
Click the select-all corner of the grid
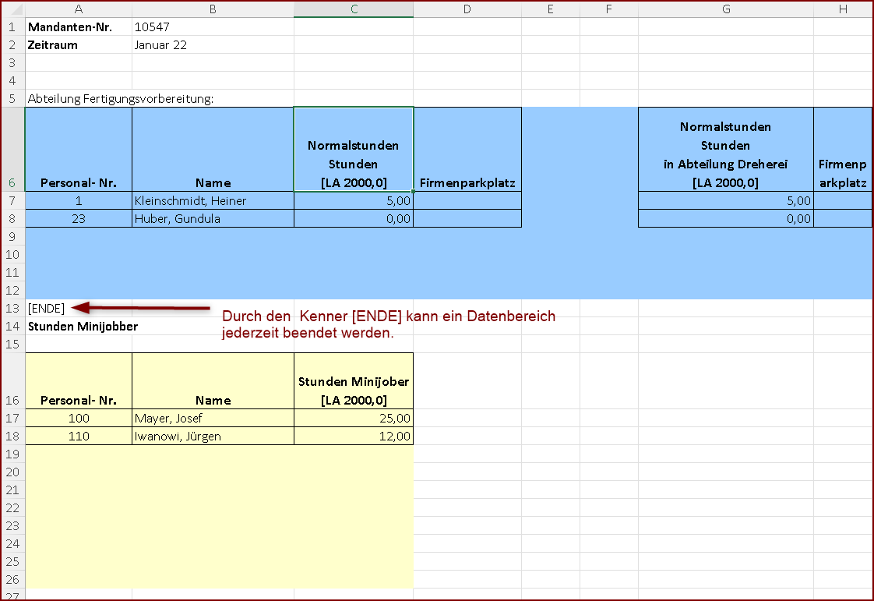click(x=12, y=9)
